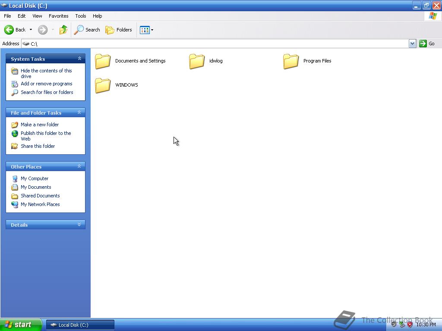Click the greyed Forward arrow button

(43, 30)
